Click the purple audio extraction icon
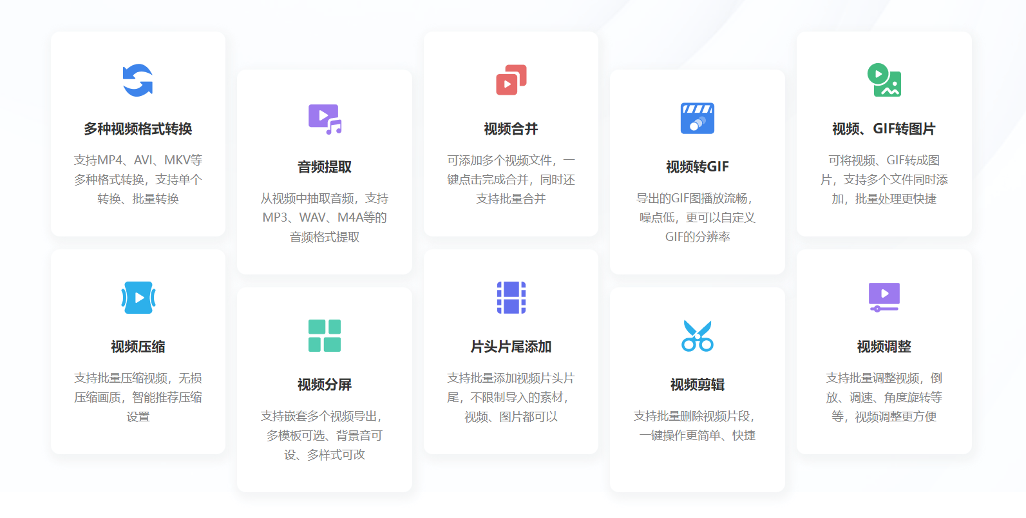This screenshot has height=518, width=1026. click(x=325, y=119)
